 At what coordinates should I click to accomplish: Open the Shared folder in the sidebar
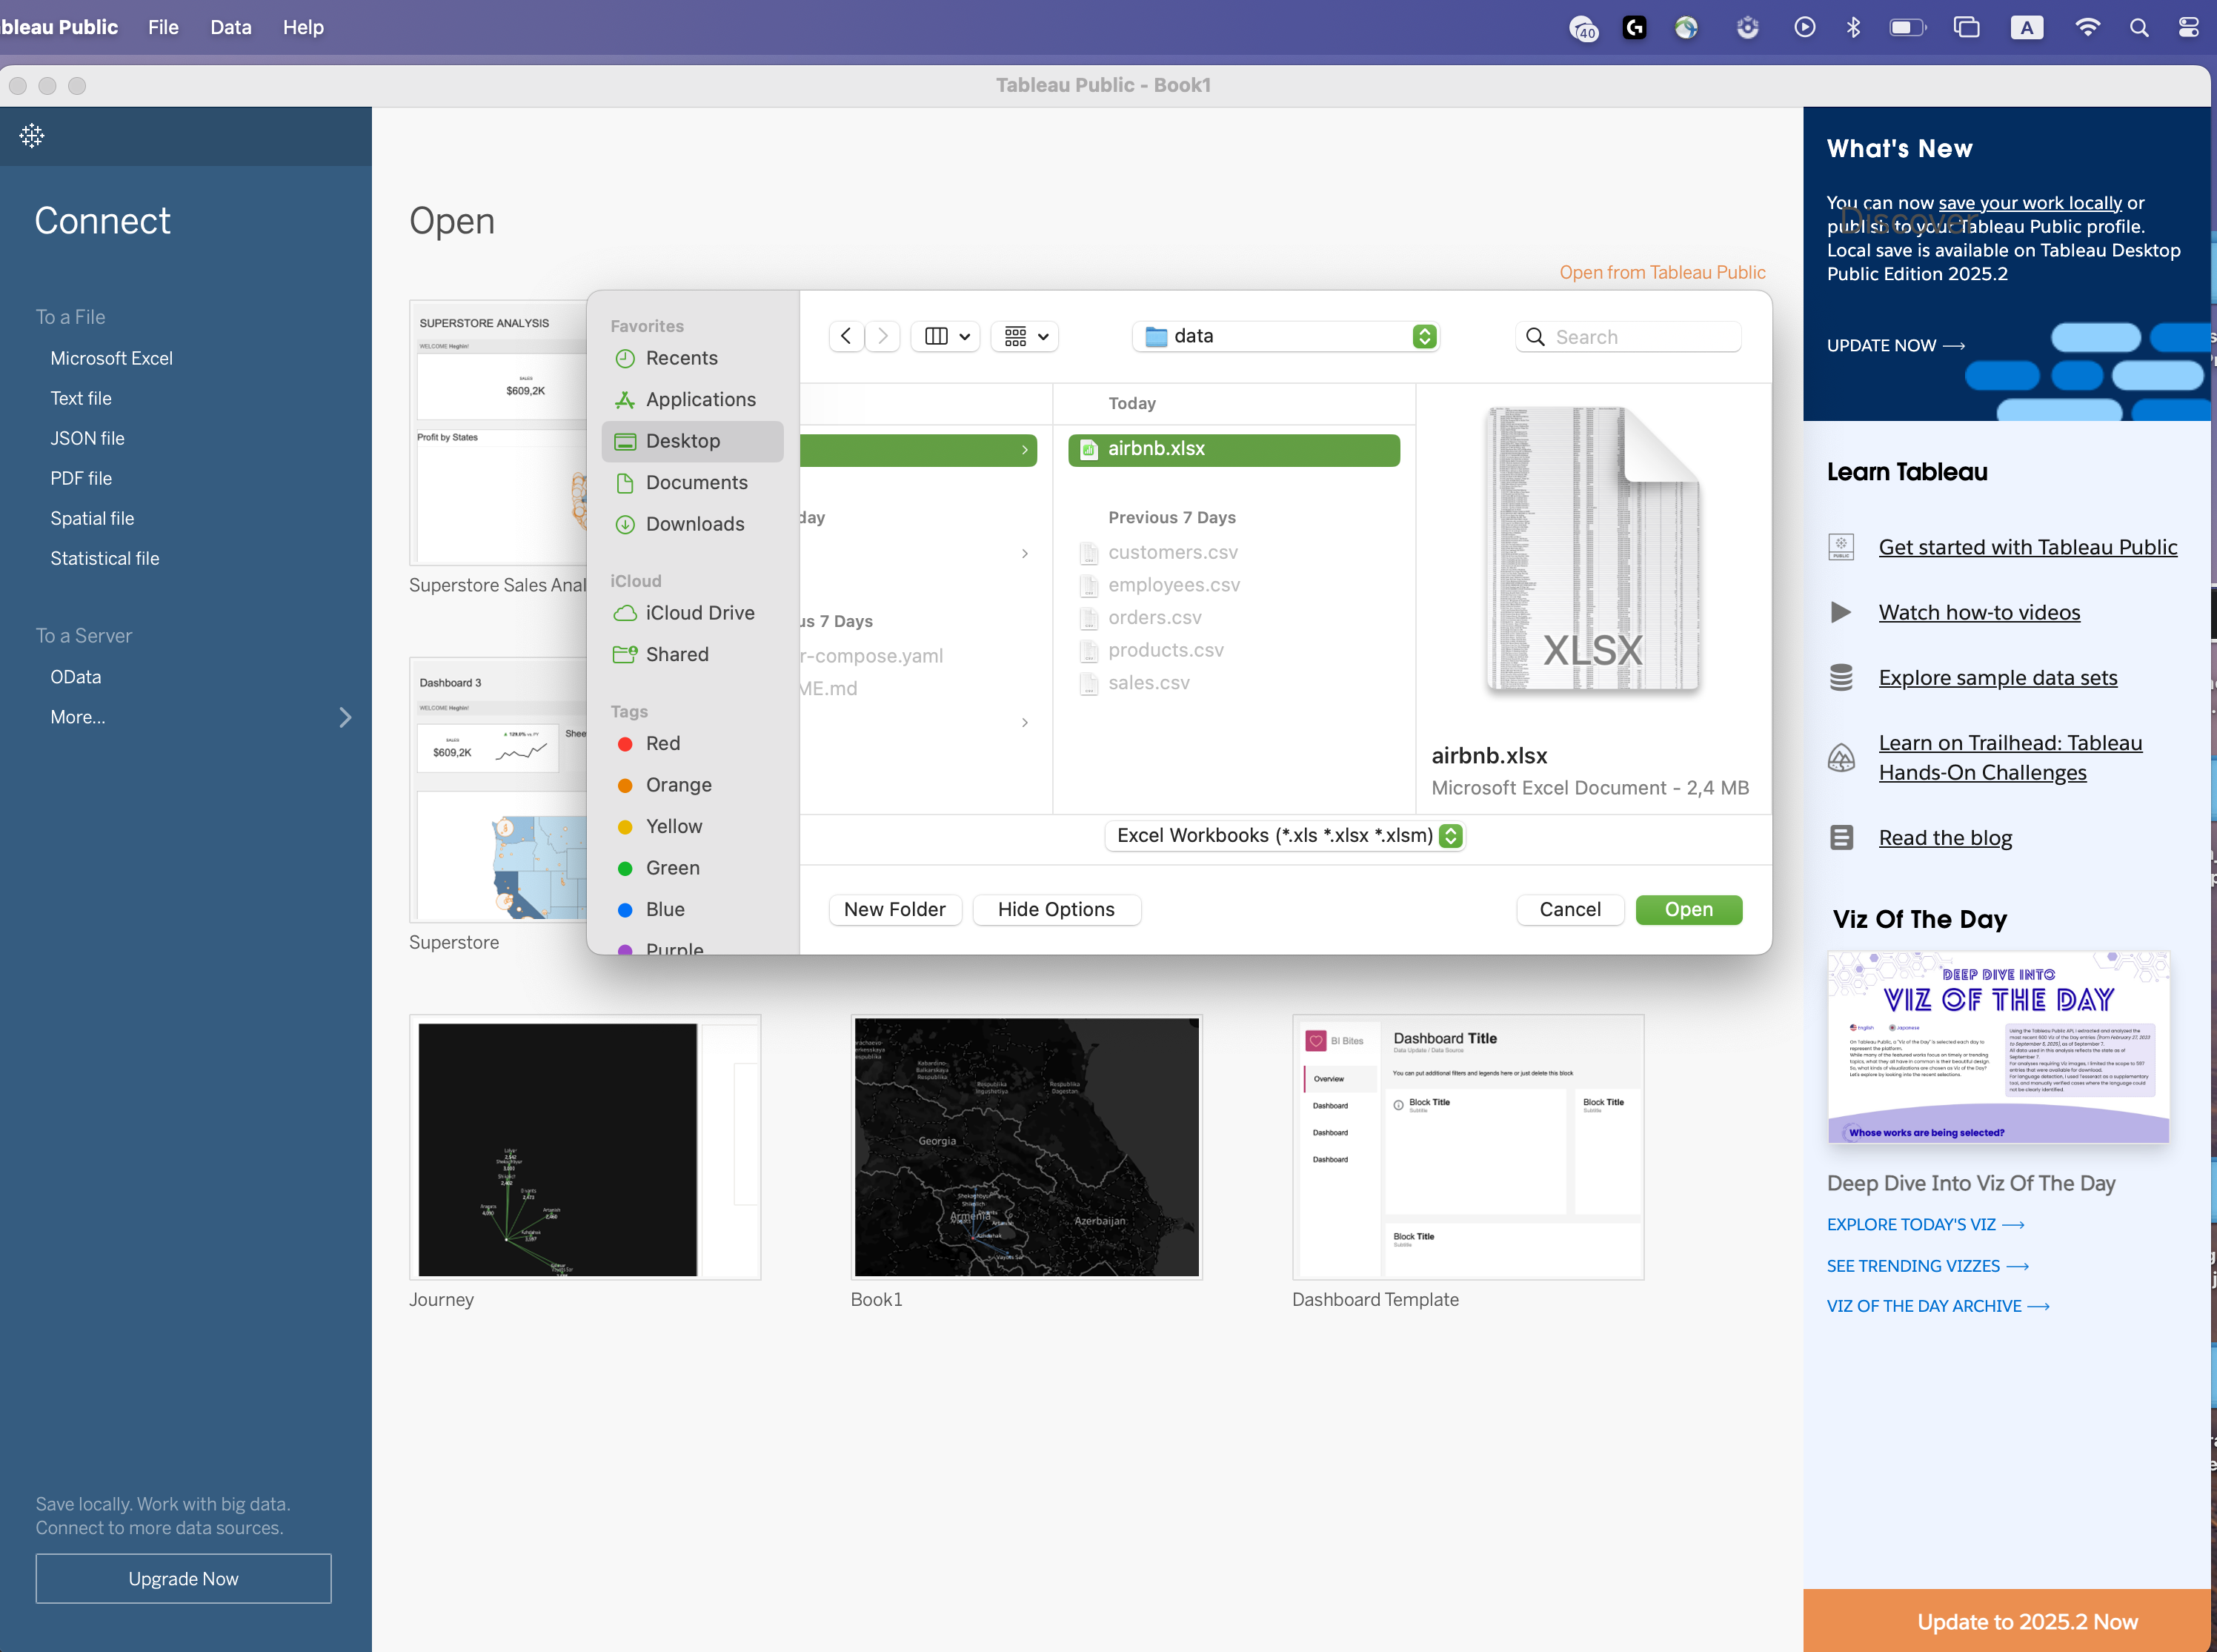(x=676, y=654)
